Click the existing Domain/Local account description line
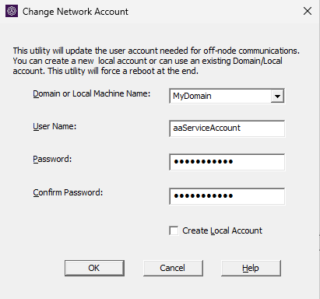Screen dimensions: 320x299 [x=147, y=61]
